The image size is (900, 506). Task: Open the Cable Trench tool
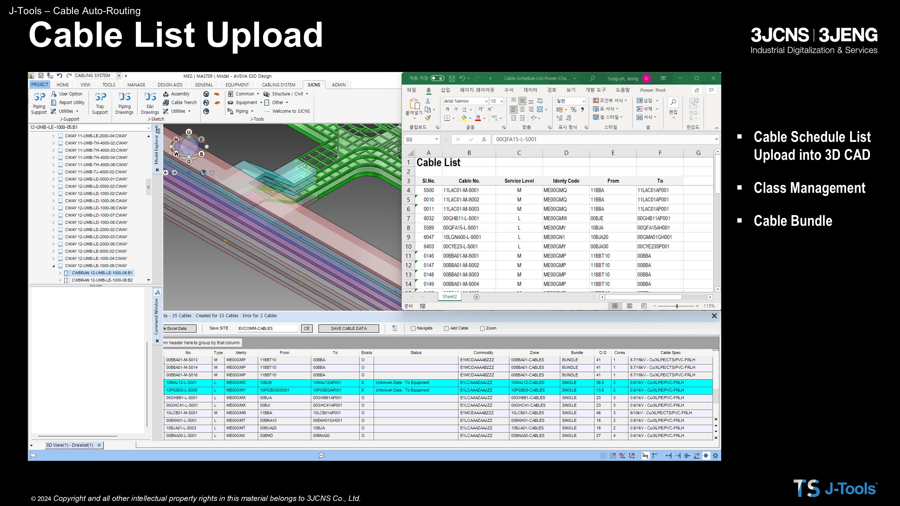180,103
